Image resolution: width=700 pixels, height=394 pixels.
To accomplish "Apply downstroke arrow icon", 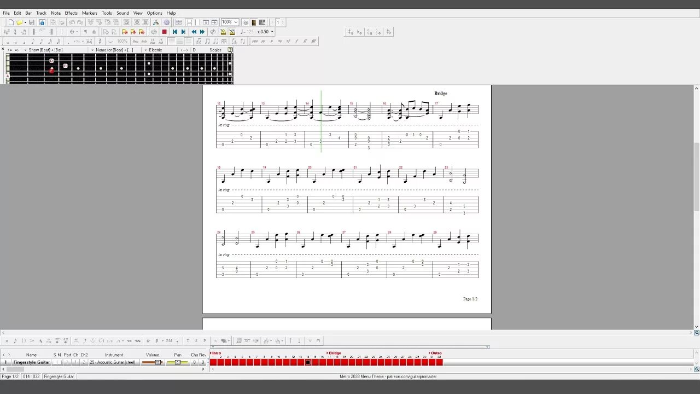I will pos(299,340).
